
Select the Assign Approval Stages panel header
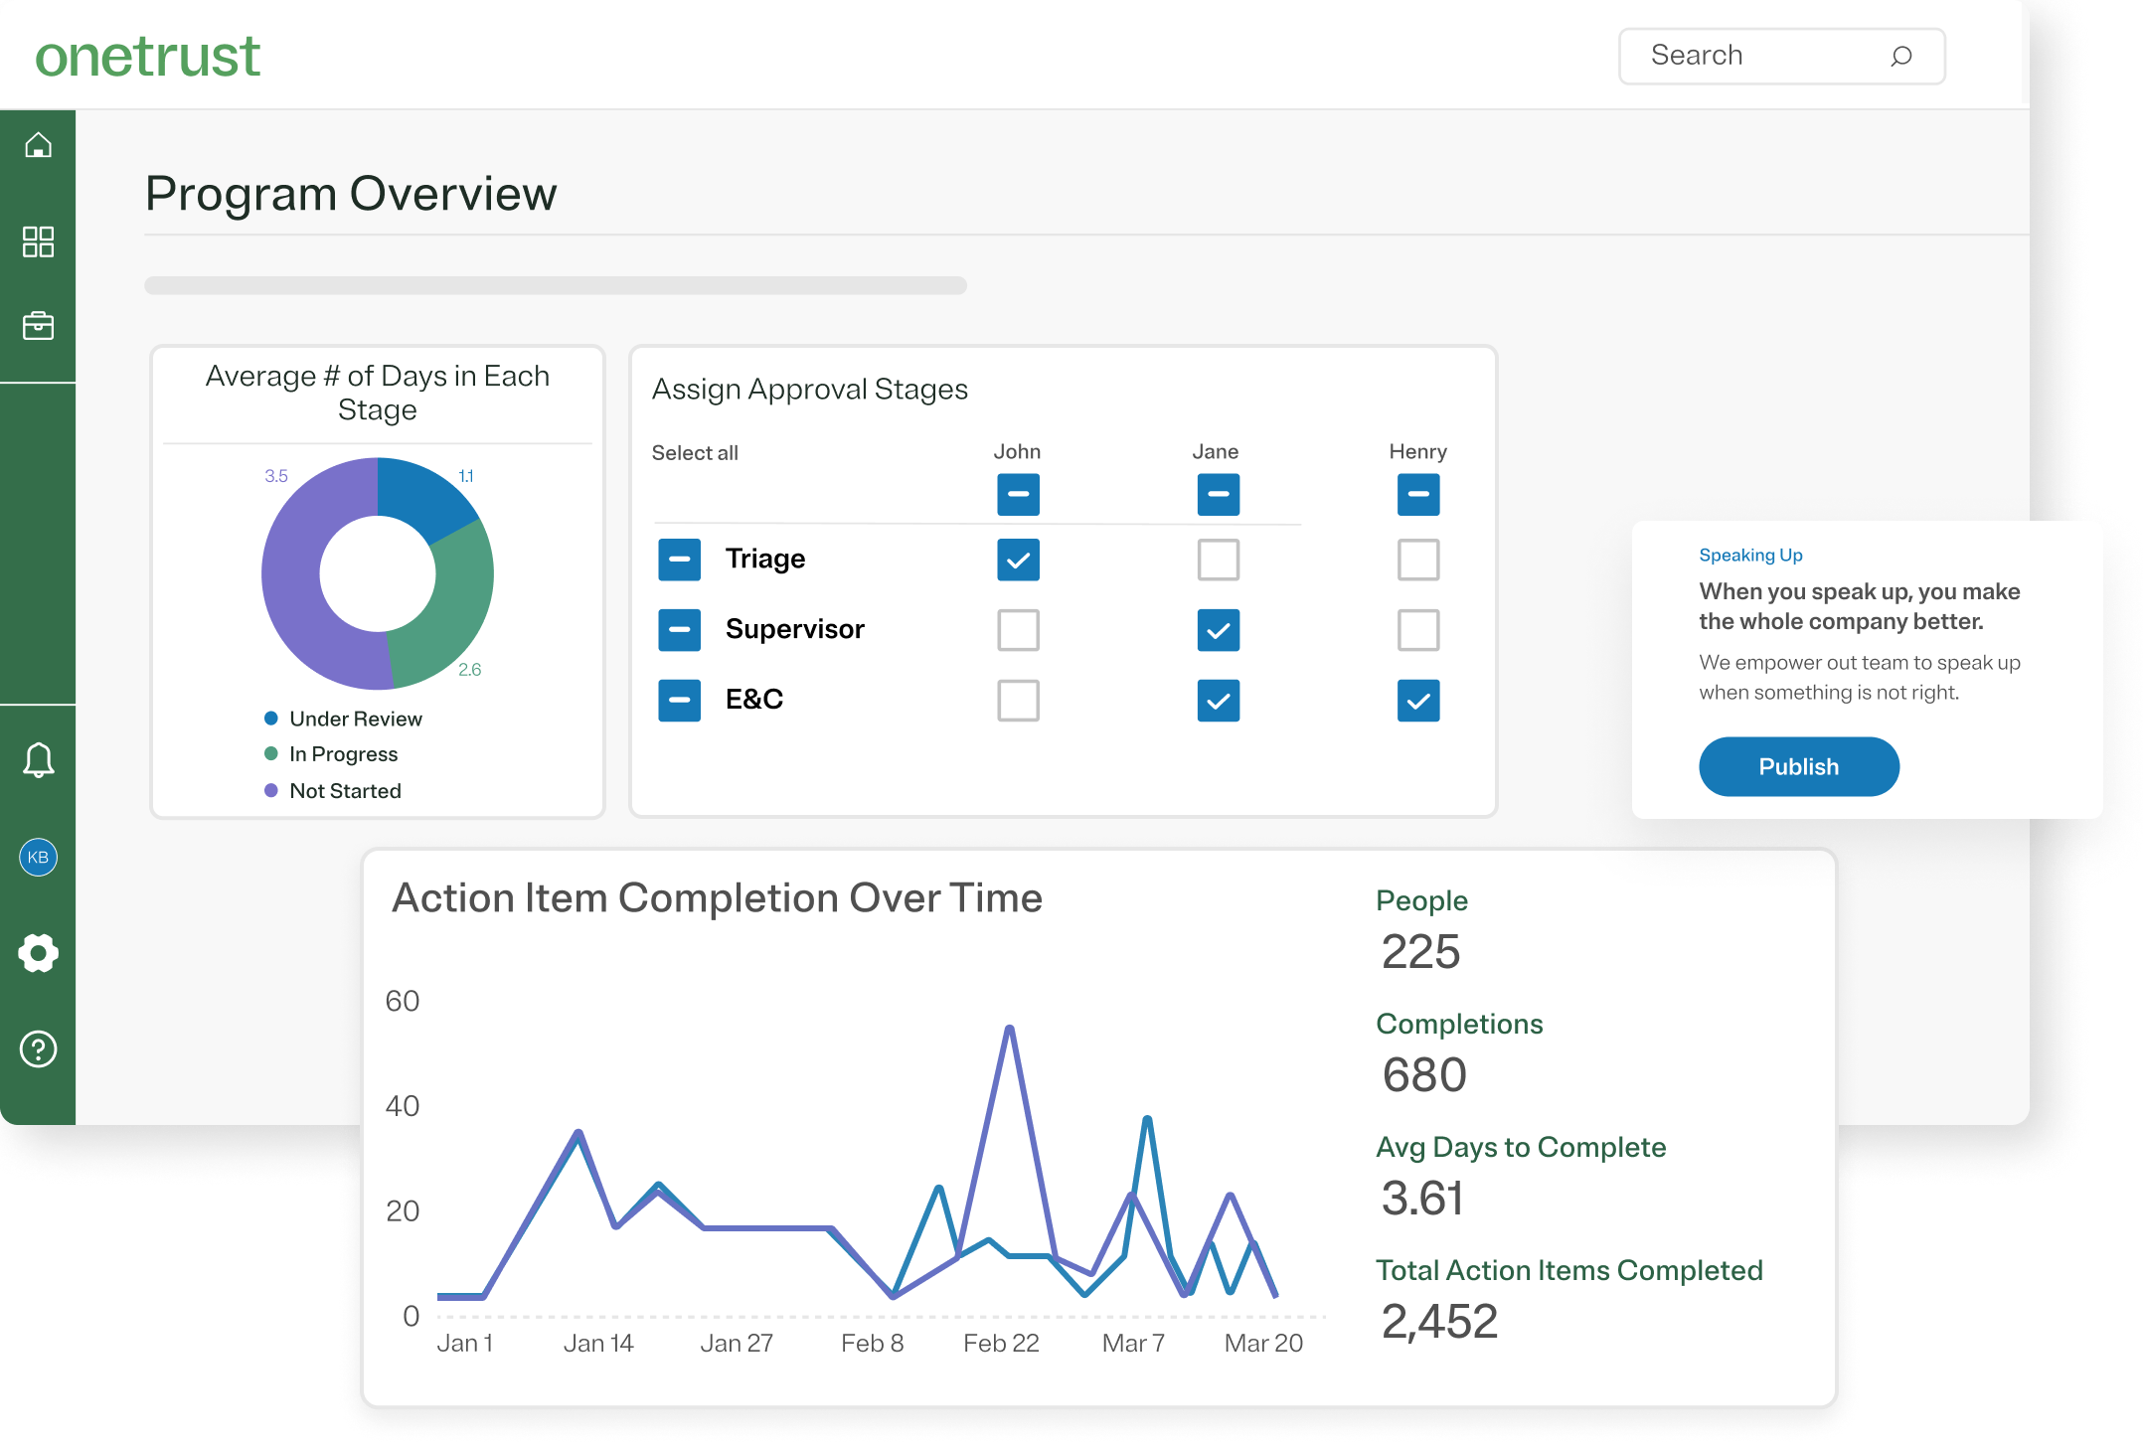[808, 390]
